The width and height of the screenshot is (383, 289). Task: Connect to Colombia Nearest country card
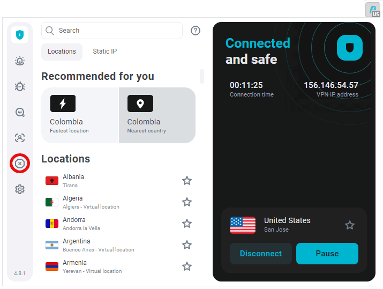pyautogui.click(x=157, y=115)
